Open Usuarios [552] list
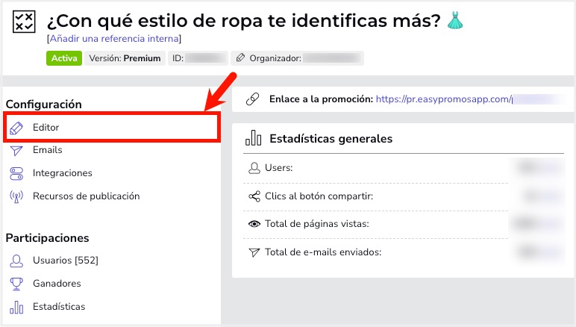Screen dimensions: 576x327 (66, 260)
